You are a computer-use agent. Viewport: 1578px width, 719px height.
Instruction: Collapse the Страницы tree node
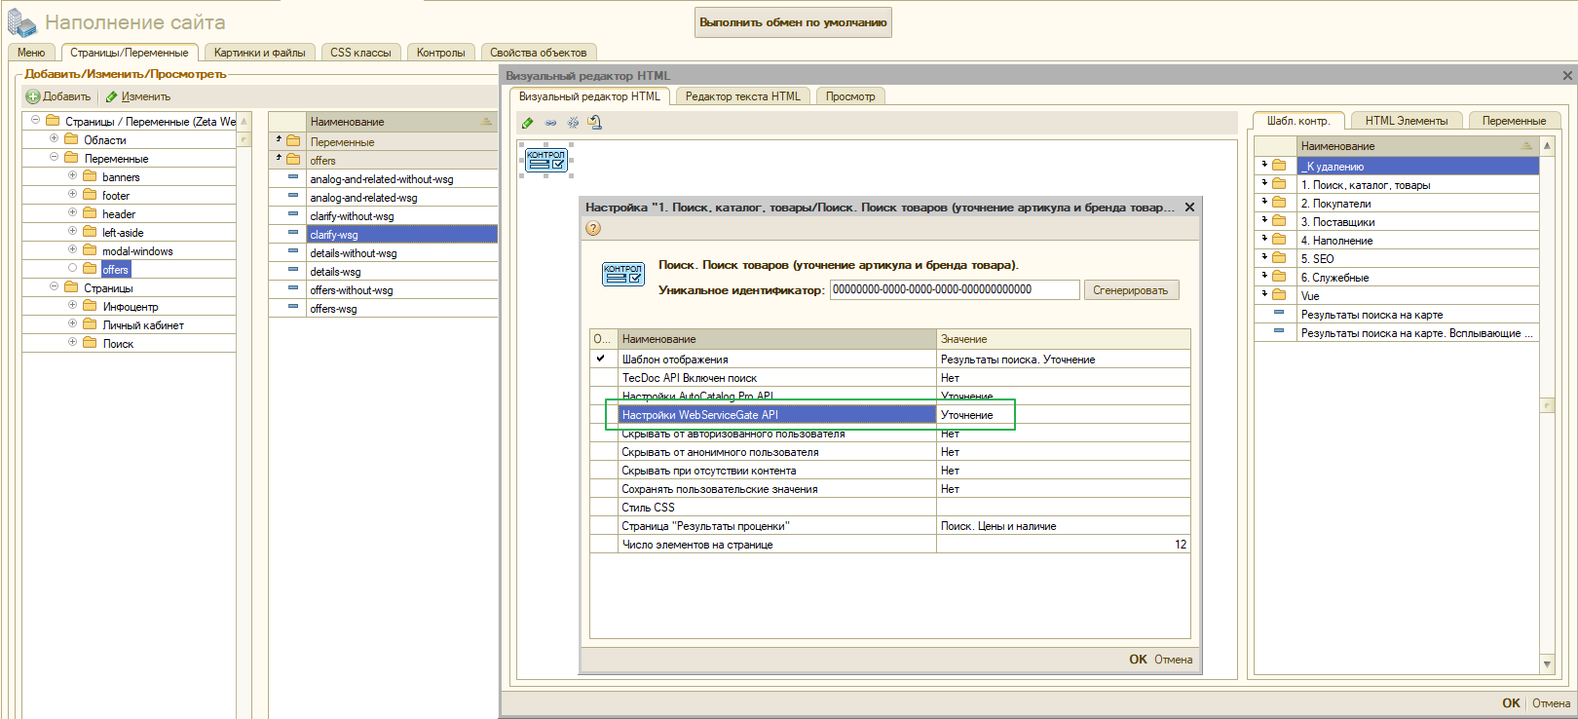coord(54,287)
